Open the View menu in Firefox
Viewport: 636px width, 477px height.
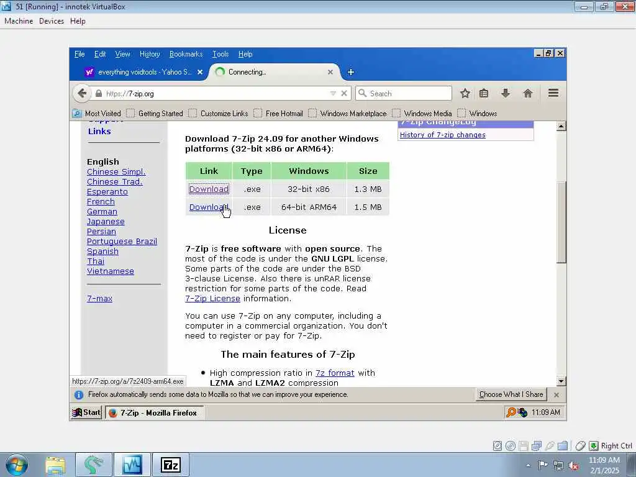click(122, 54)
